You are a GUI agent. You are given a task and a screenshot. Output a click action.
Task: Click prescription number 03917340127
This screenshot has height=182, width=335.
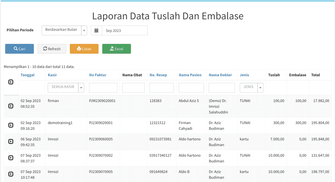(x=160, y=155)
